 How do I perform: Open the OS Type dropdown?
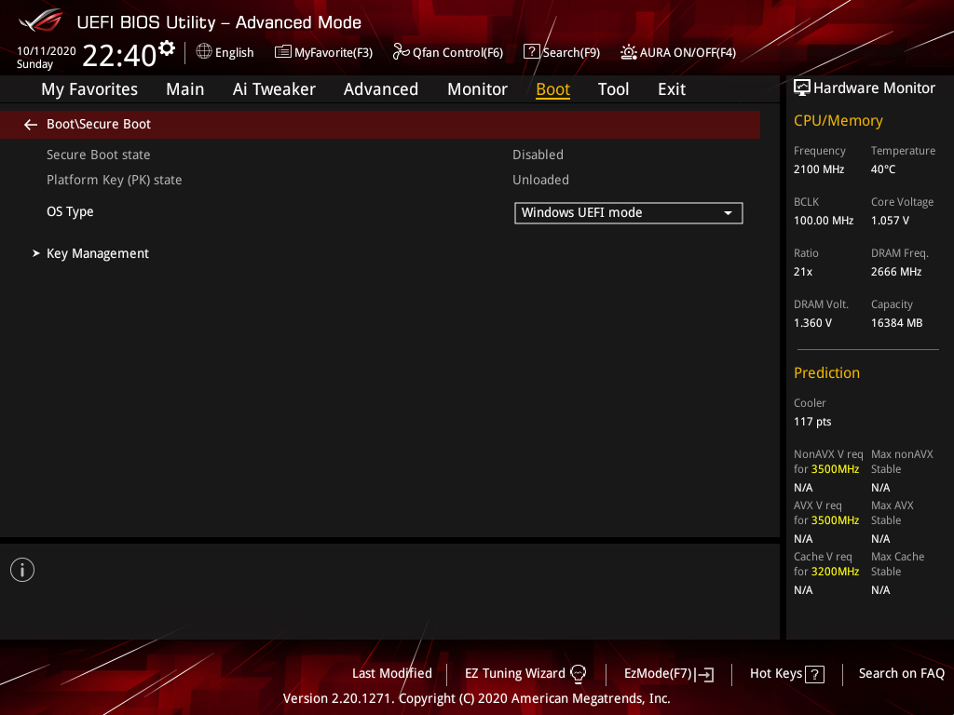(629, 213)
